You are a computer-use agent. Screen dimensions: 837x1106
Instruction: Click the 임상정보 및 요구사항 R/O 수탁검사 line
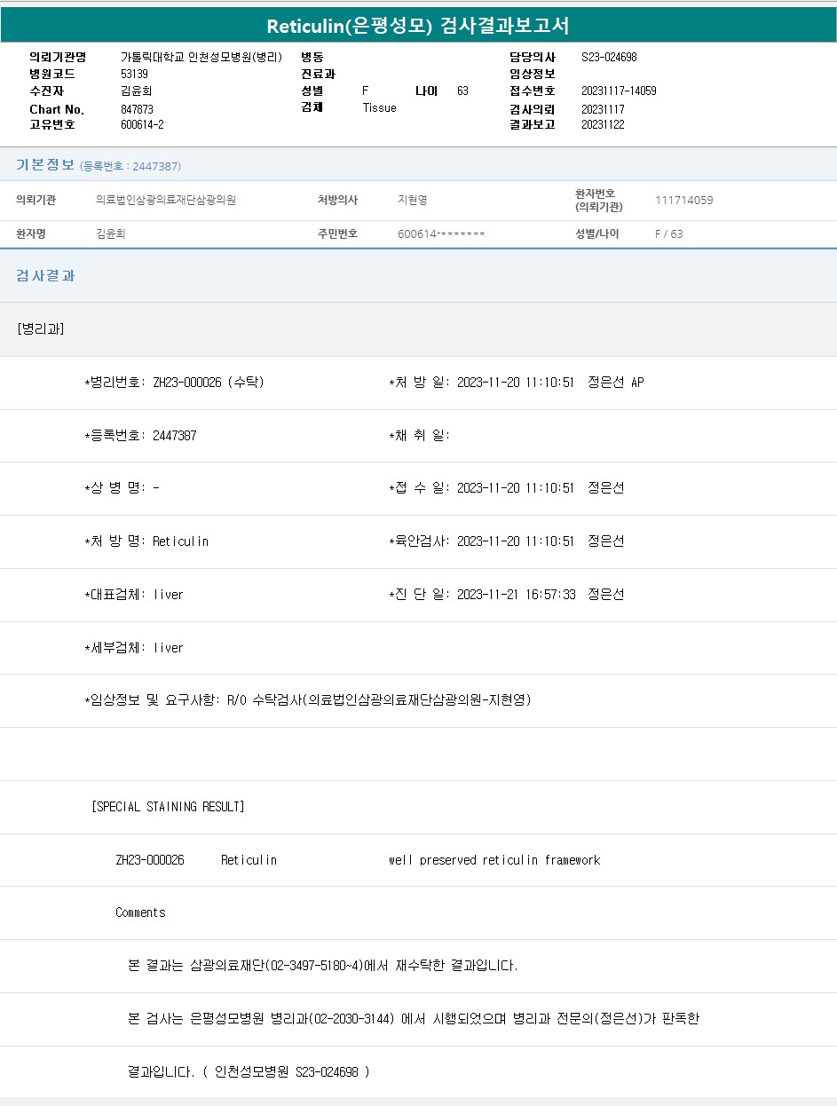308,700
